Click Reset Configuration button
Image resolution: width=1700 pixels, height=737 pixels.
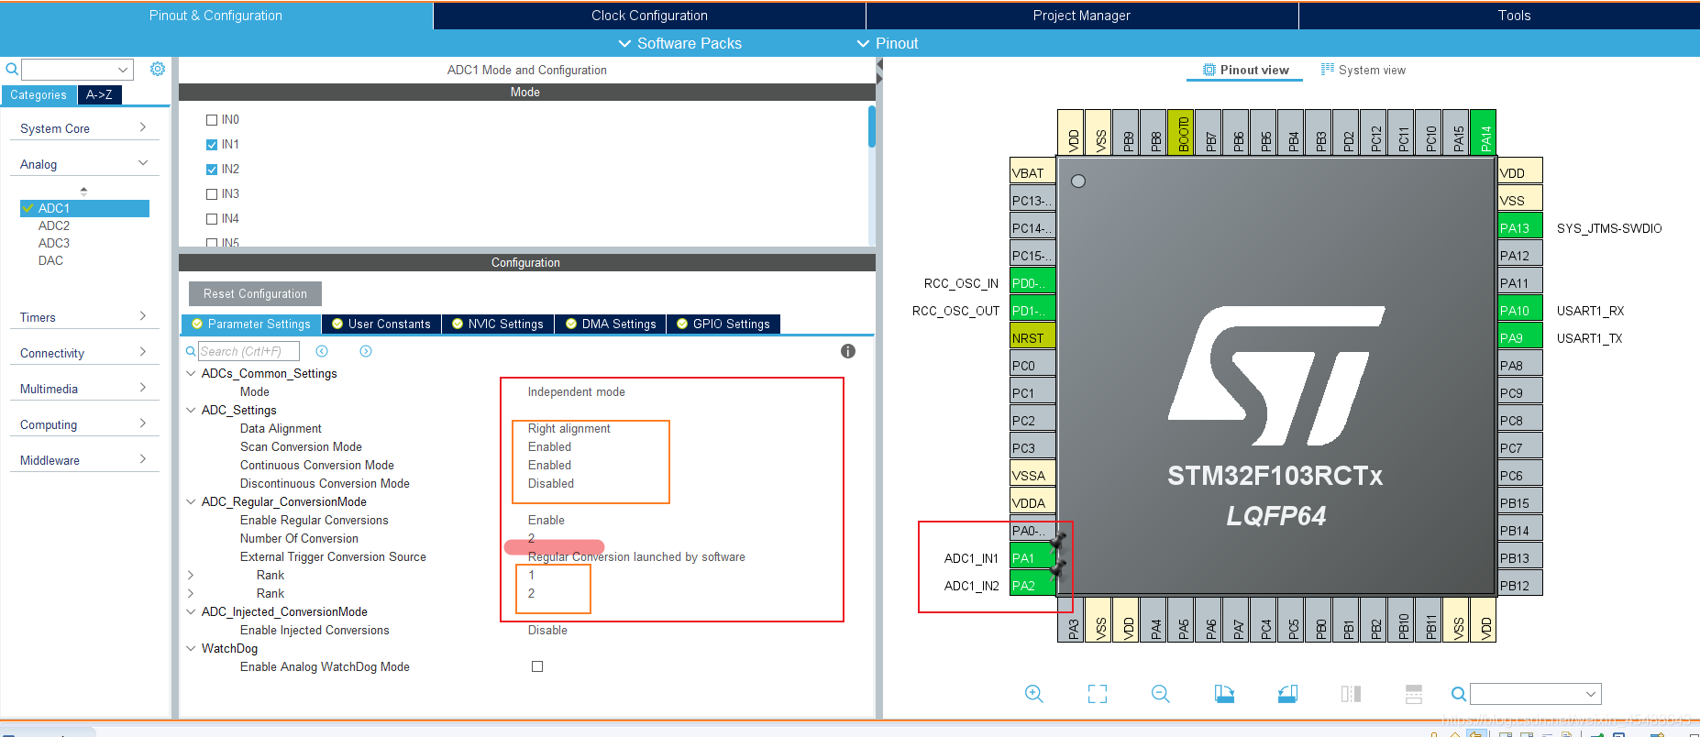coord(255,293)
